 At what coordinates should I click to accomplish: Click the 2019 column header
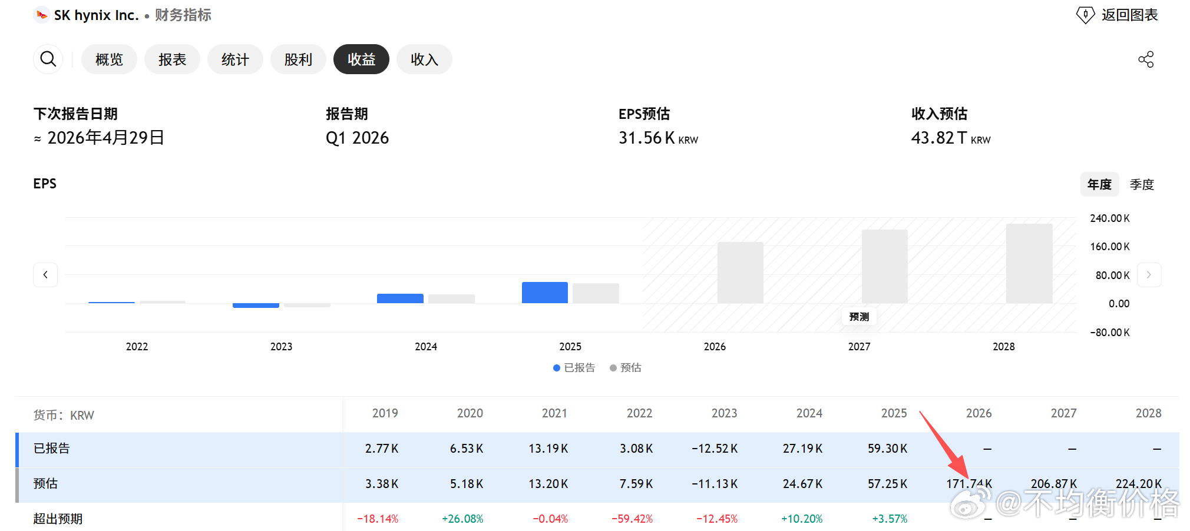pyautogui.click(x=385, y=413)
